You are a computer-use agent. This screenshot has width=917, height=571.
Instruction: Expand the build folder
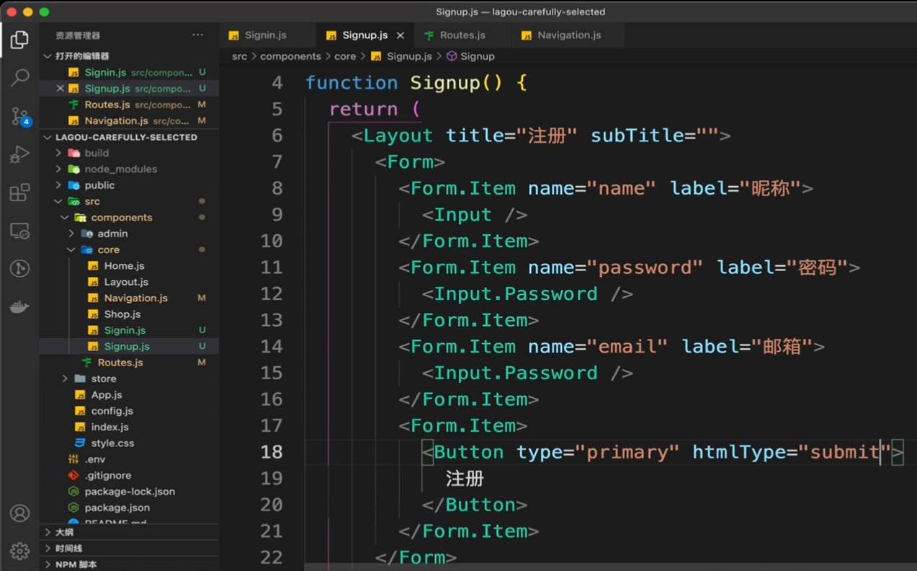pyautogui.click(x=96, y=153)
